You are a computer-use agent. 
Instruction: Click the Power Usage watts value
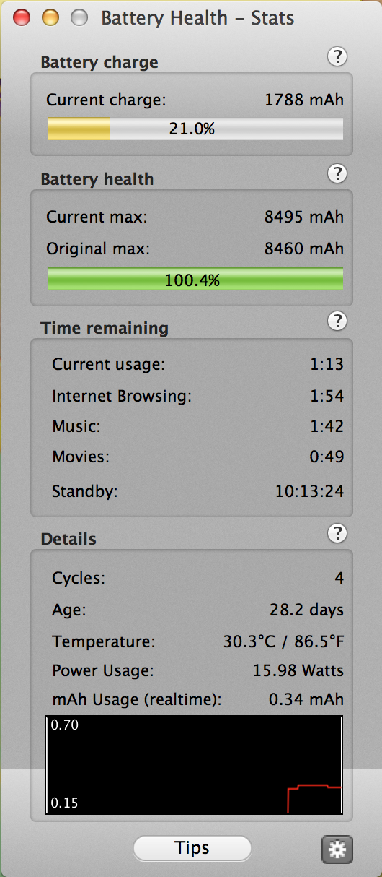(x=298, y=670)
